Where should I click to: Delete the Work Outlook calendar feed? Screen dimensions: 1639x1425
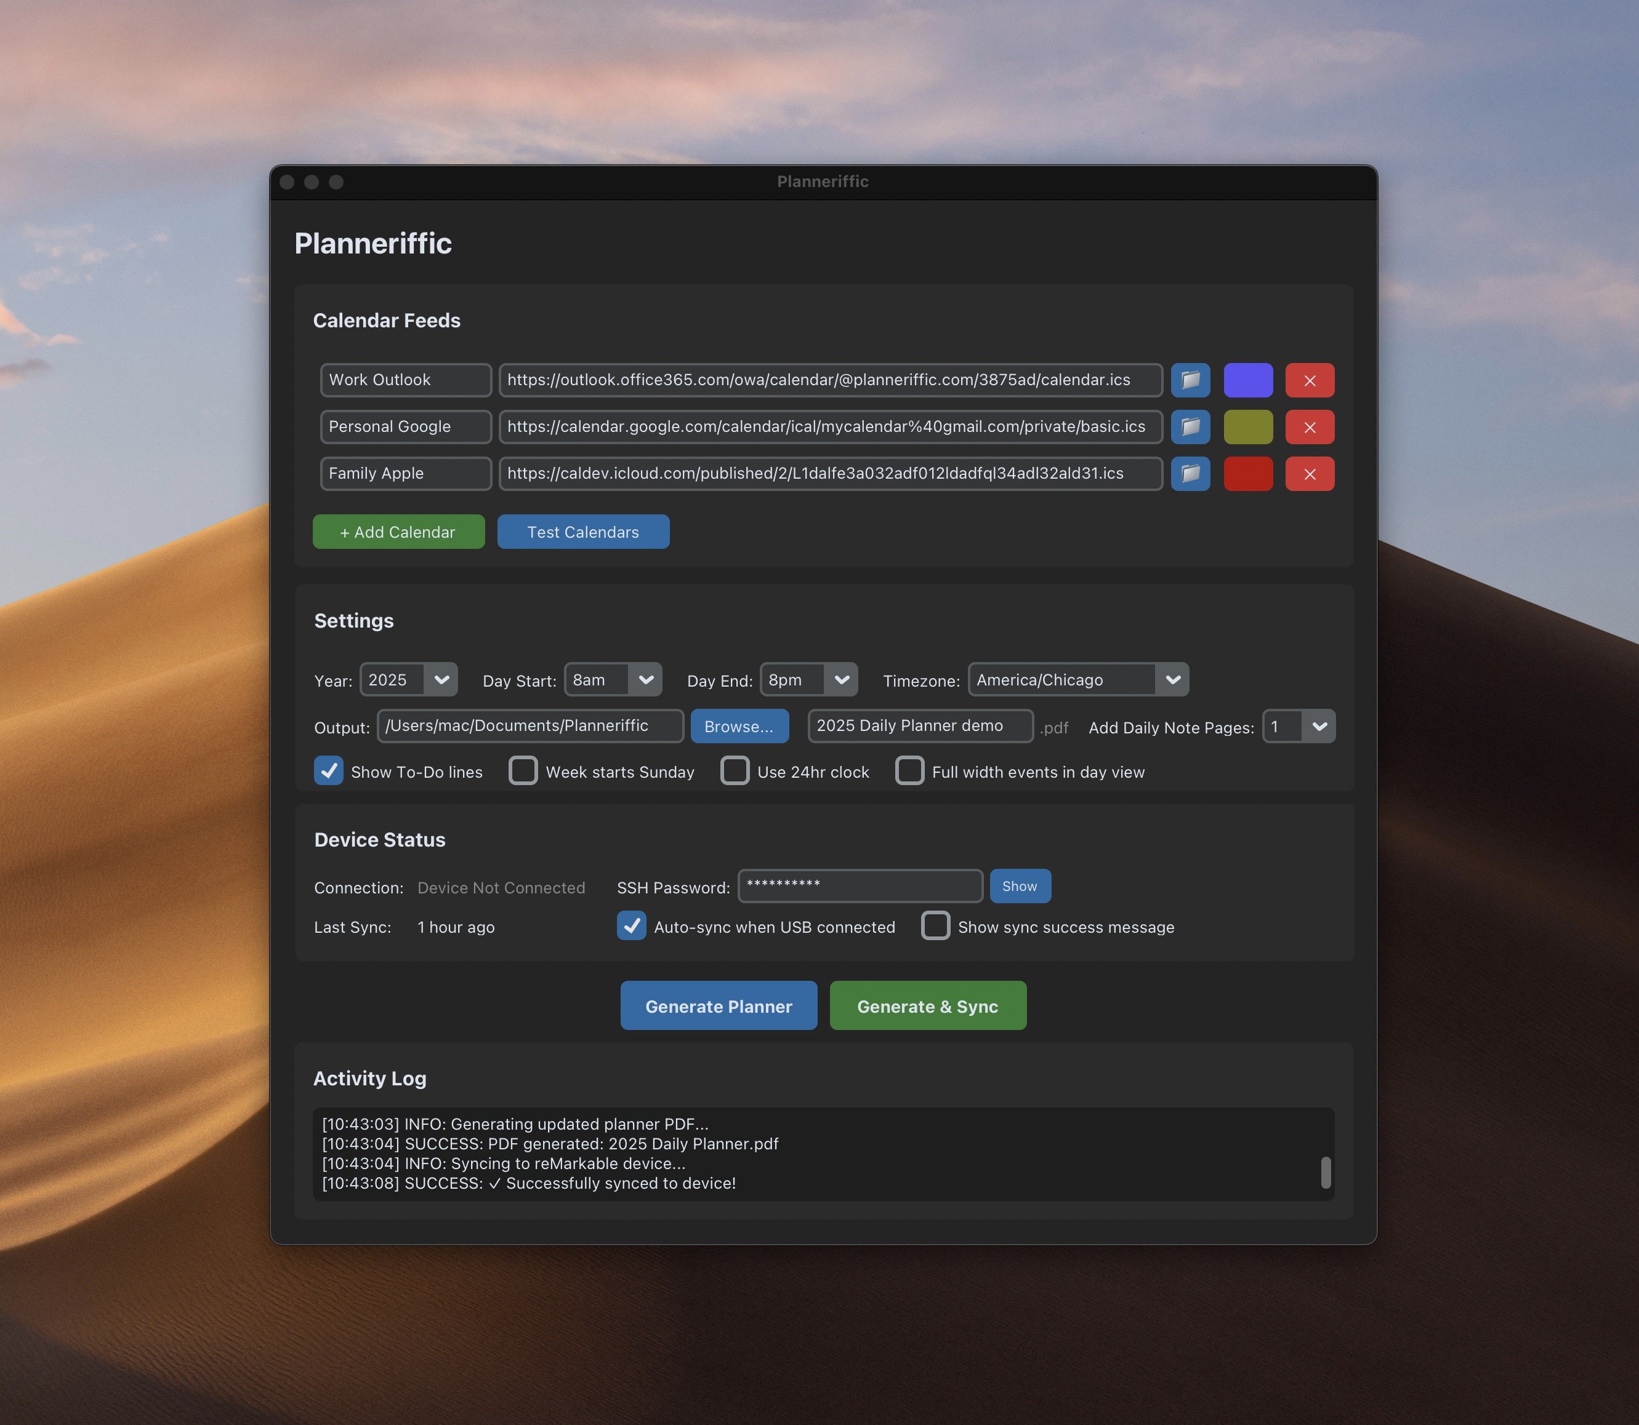(x=1310, y=380)
